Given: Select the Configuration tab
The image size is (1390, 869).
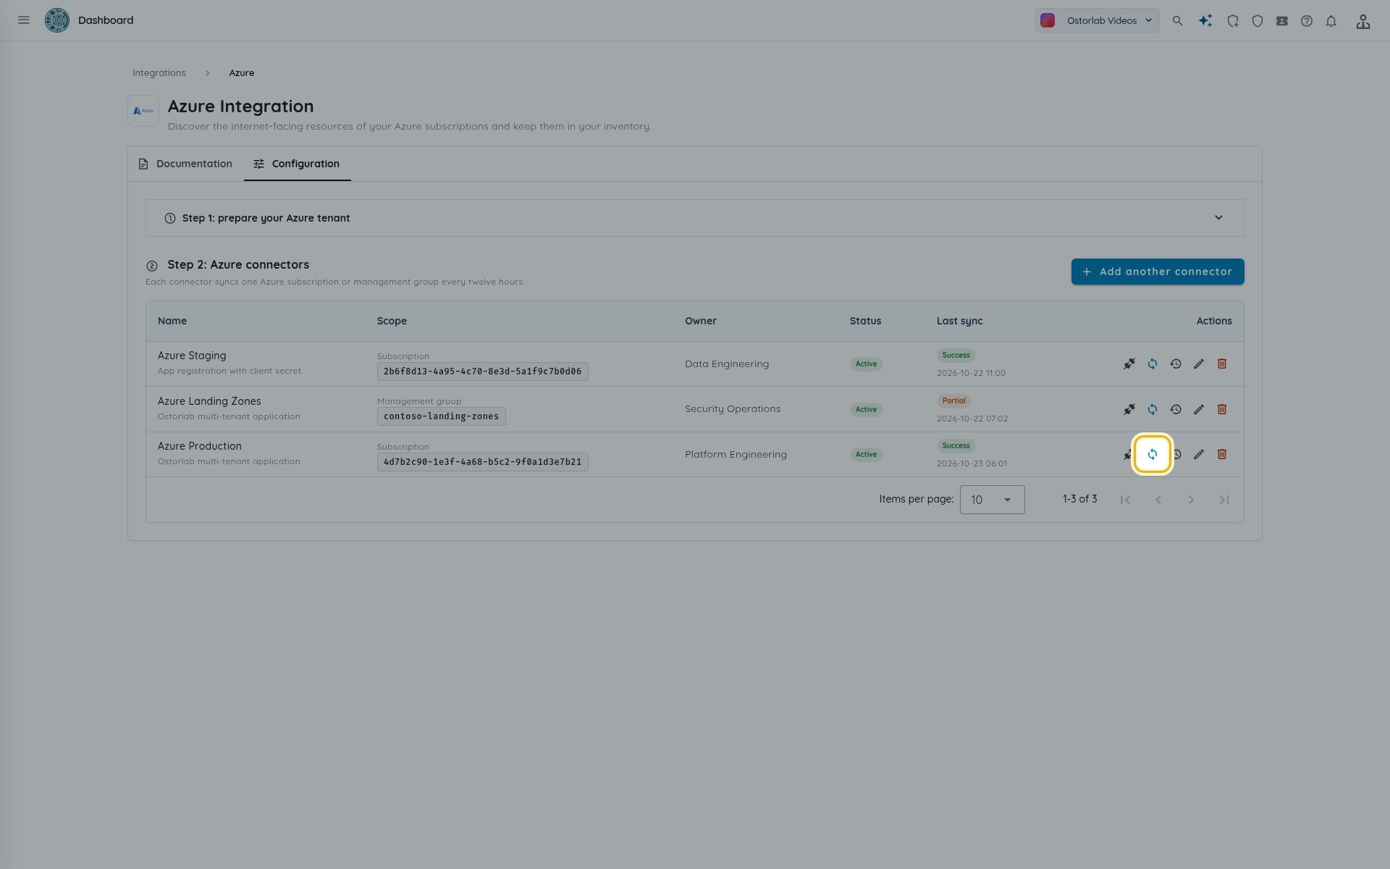Looking at the screenshot, I should pos(297,164).
